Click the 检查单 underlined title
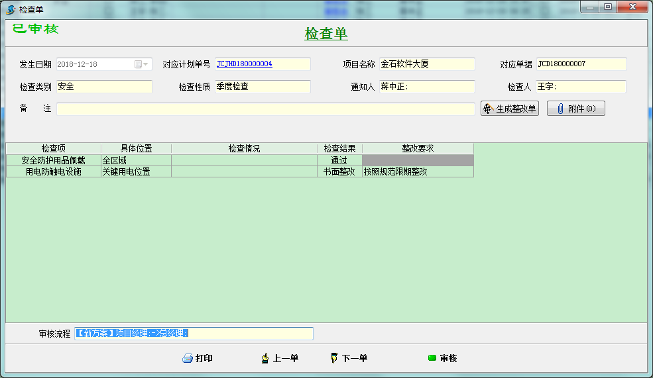The width and height of the screenshot is (653, 378). click(x=326, y=34)
